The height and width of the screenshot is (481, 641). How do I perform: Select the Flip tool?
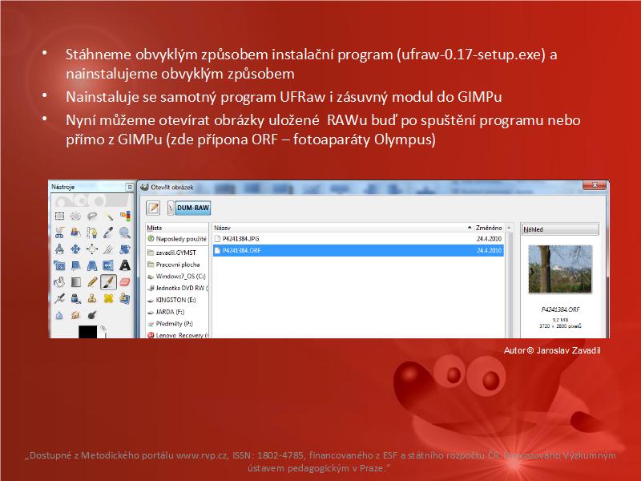click(x=108, y=265)
